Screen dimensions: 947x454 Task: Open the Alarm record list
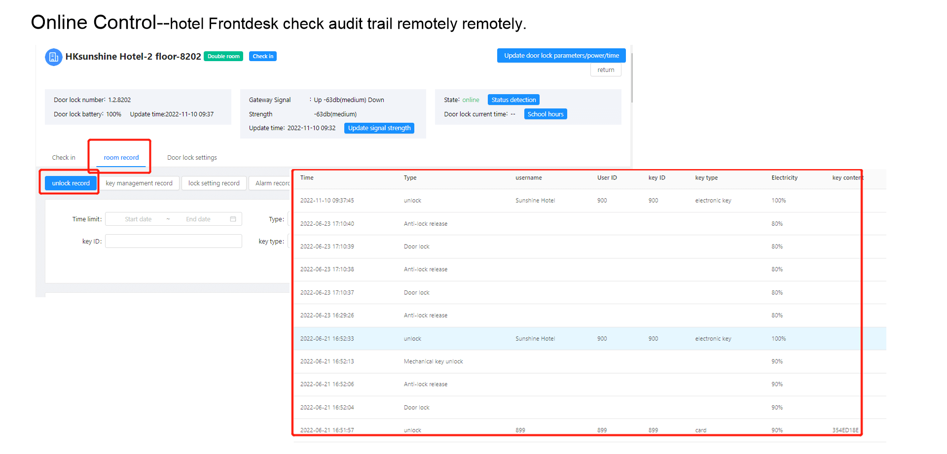tap(271, 183)
